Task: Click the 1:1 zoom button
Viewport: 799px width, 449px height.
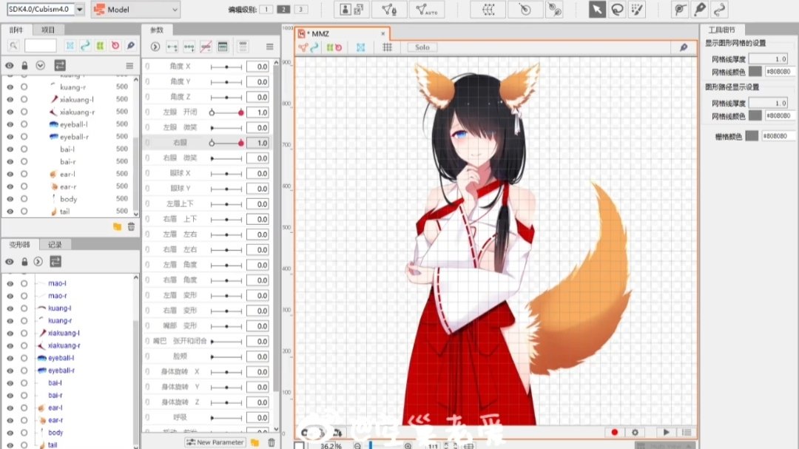Action: 433,446
